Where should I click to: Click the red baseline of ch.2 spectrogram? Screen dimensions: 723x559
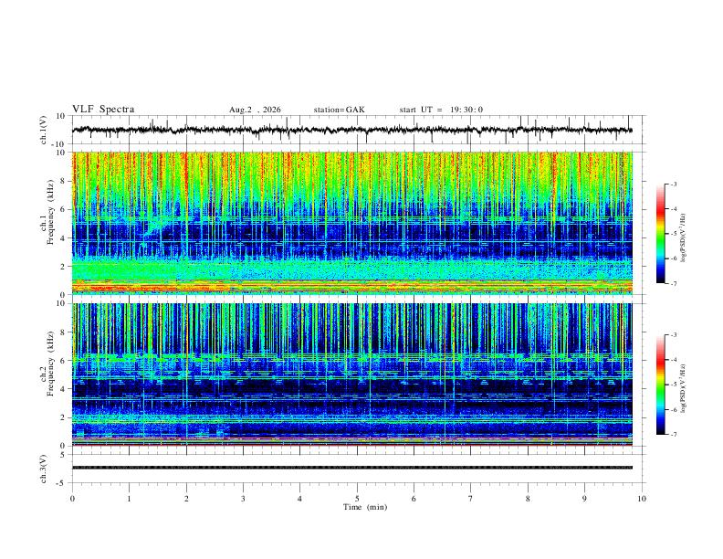(351, 445)
